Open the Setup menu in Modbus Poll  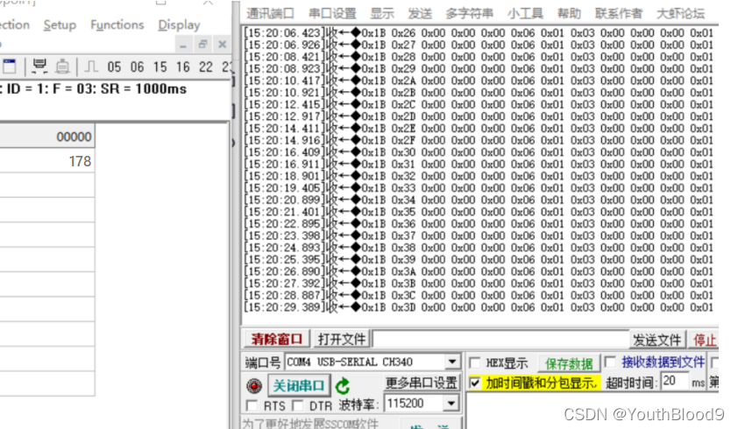pyautogui.click(x=60, y=25)
